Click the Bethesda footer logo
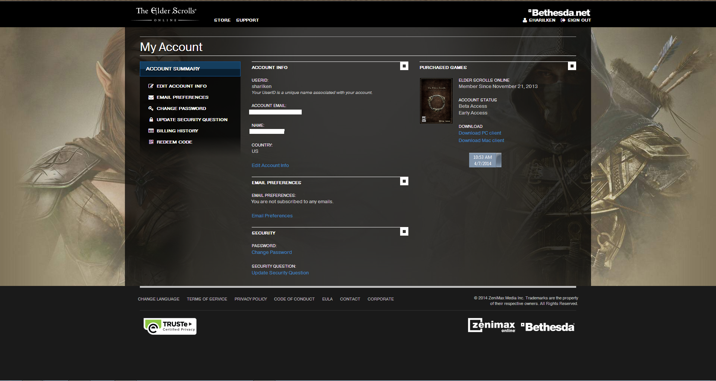Viewport: 716px width, 381px height. (548, 327)
